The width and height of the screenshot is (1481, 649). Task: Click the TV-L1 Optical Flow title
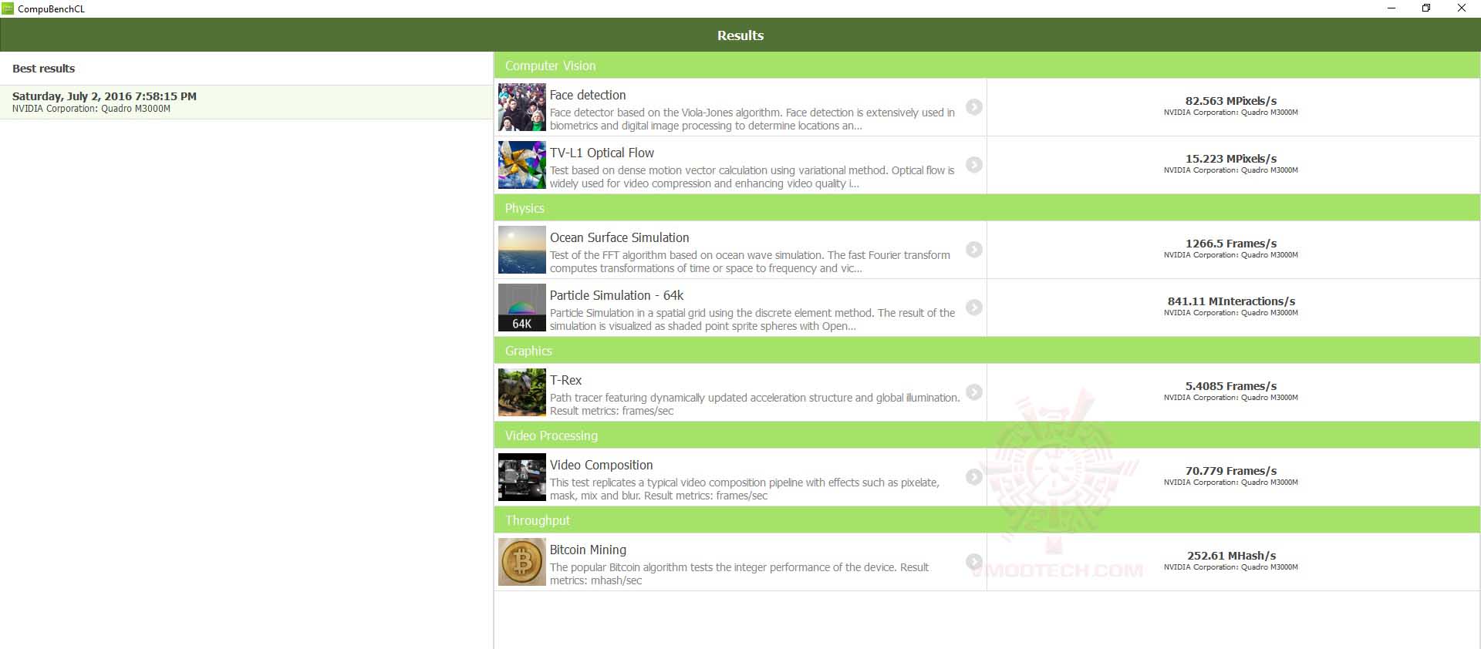point(602,153)
